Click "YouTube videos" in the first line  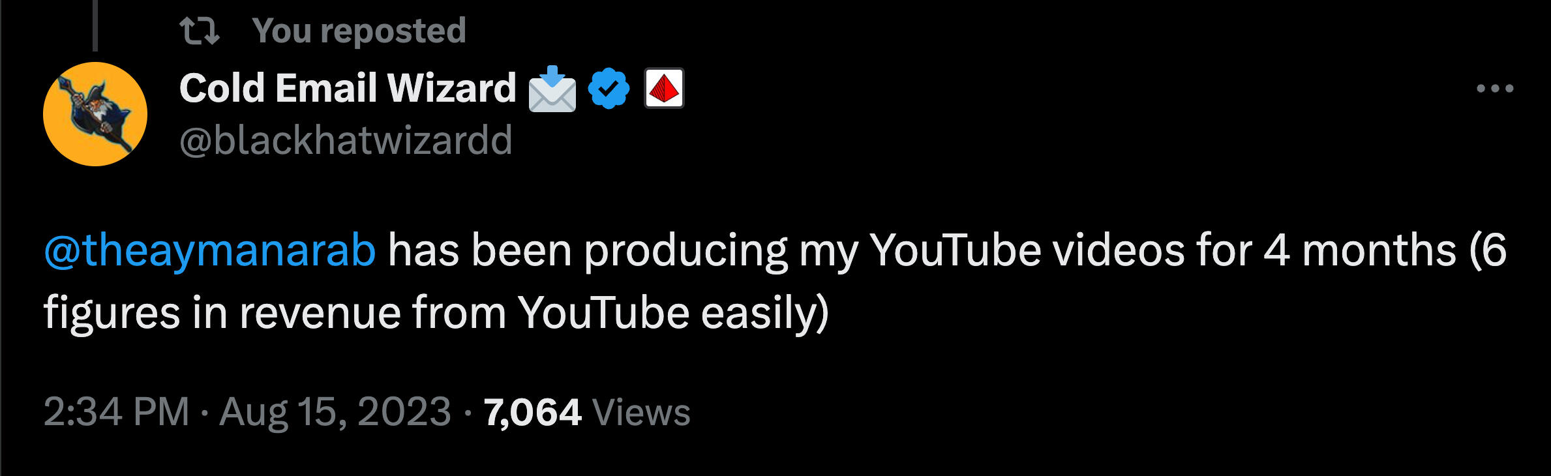tap(1027, 250)
